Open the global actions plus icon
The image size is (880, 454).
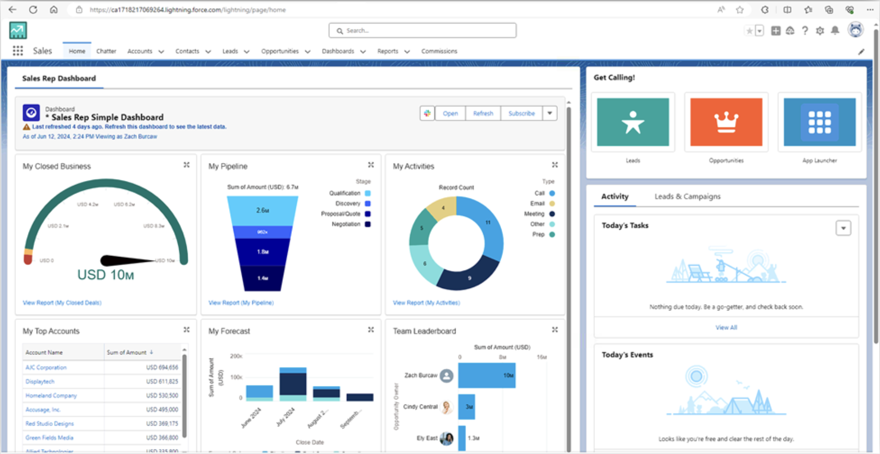click(775, 31)
